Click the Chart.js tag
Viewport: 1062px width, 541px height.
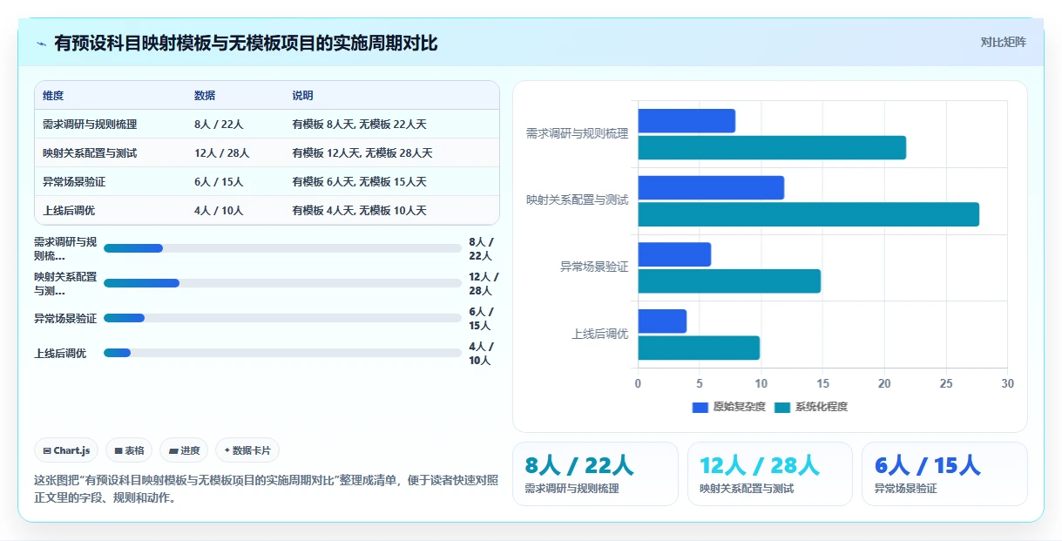pyautogui.click(x=66, y=450)
